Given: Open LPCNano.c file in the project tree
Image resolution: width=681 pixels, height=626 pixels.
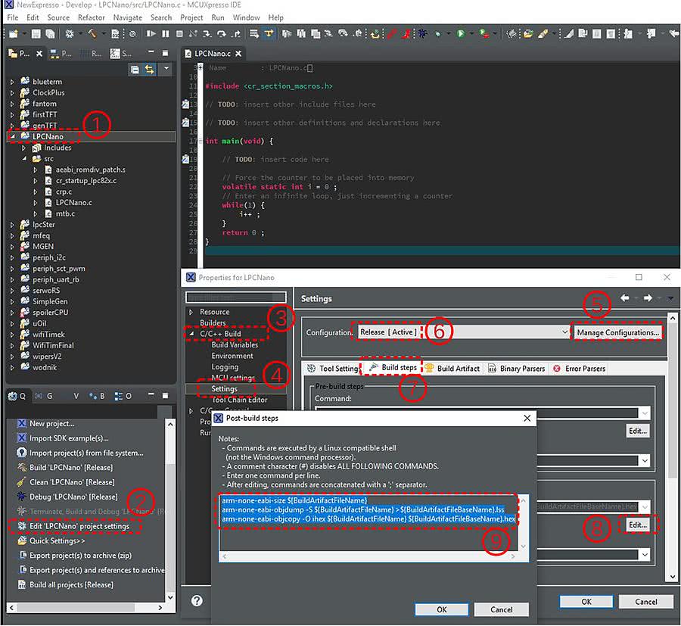Looking at the screenshot, I should tap(73, 203).
